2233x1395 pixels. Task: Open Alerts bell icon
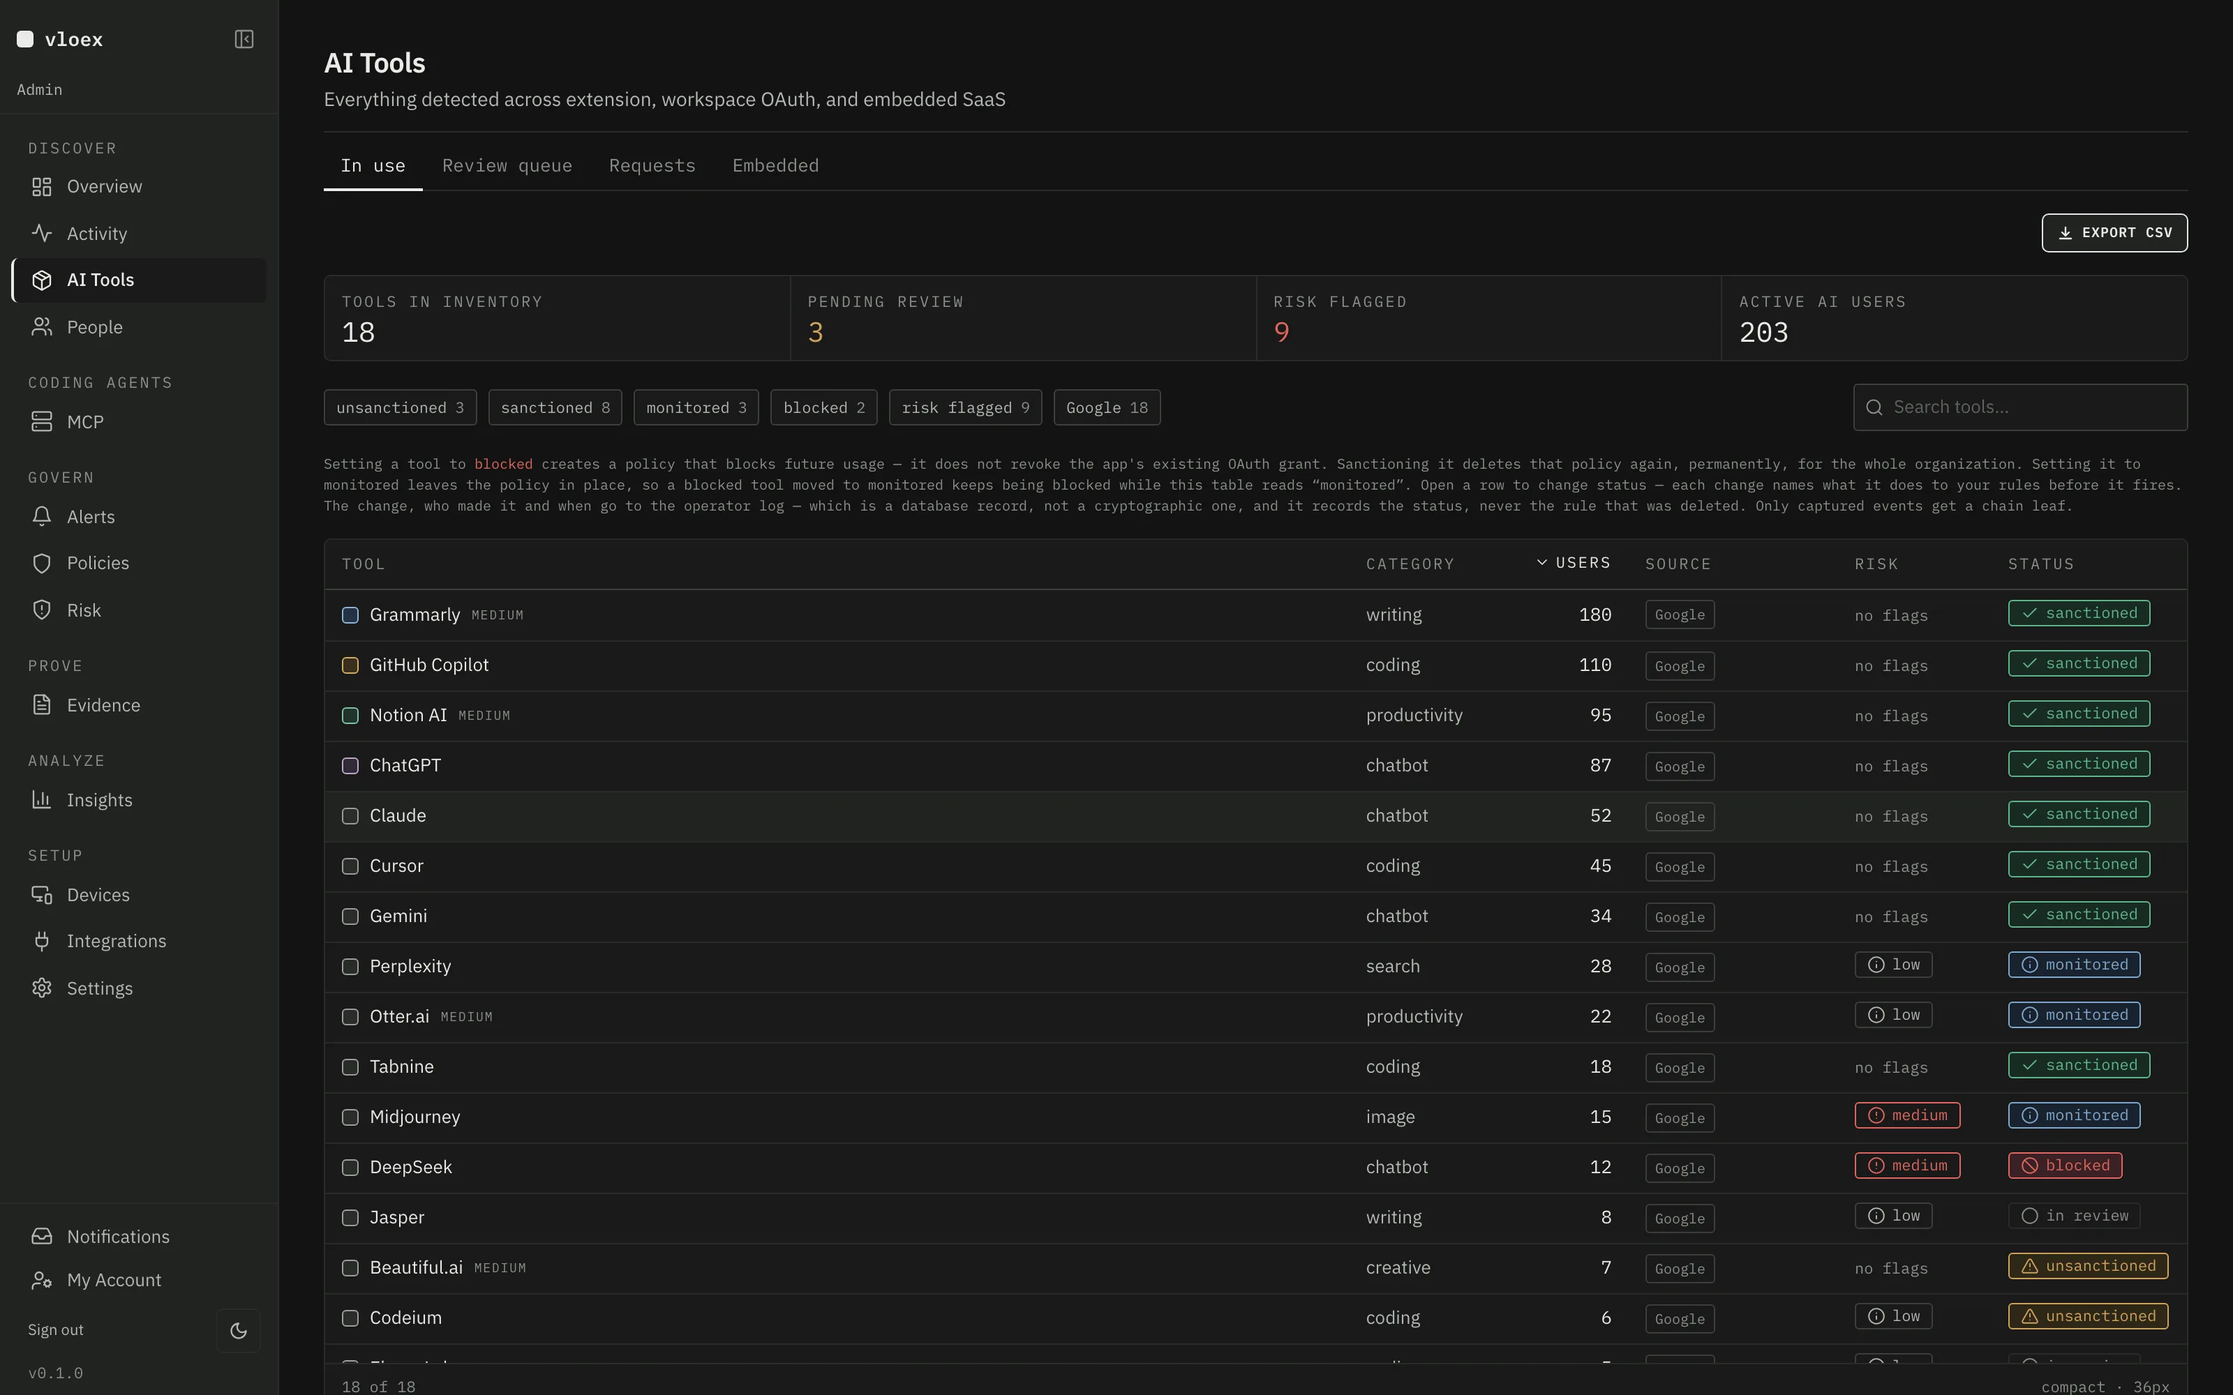pyautogui.click(x=42, y=517)
